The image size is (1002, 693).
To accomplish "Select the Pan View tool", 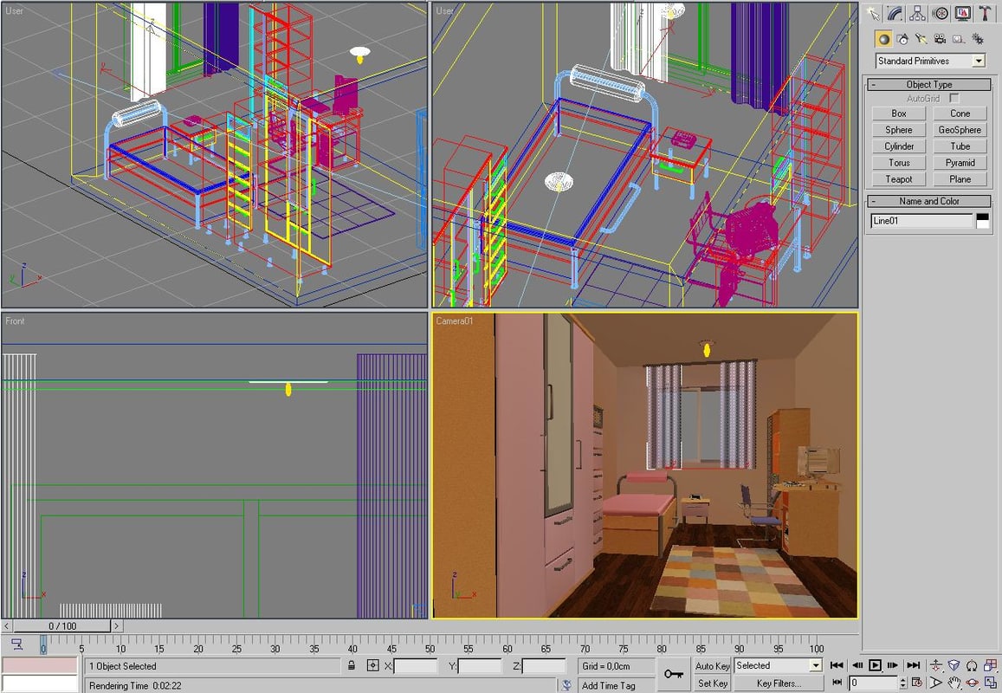I will [x=954, y=683].
